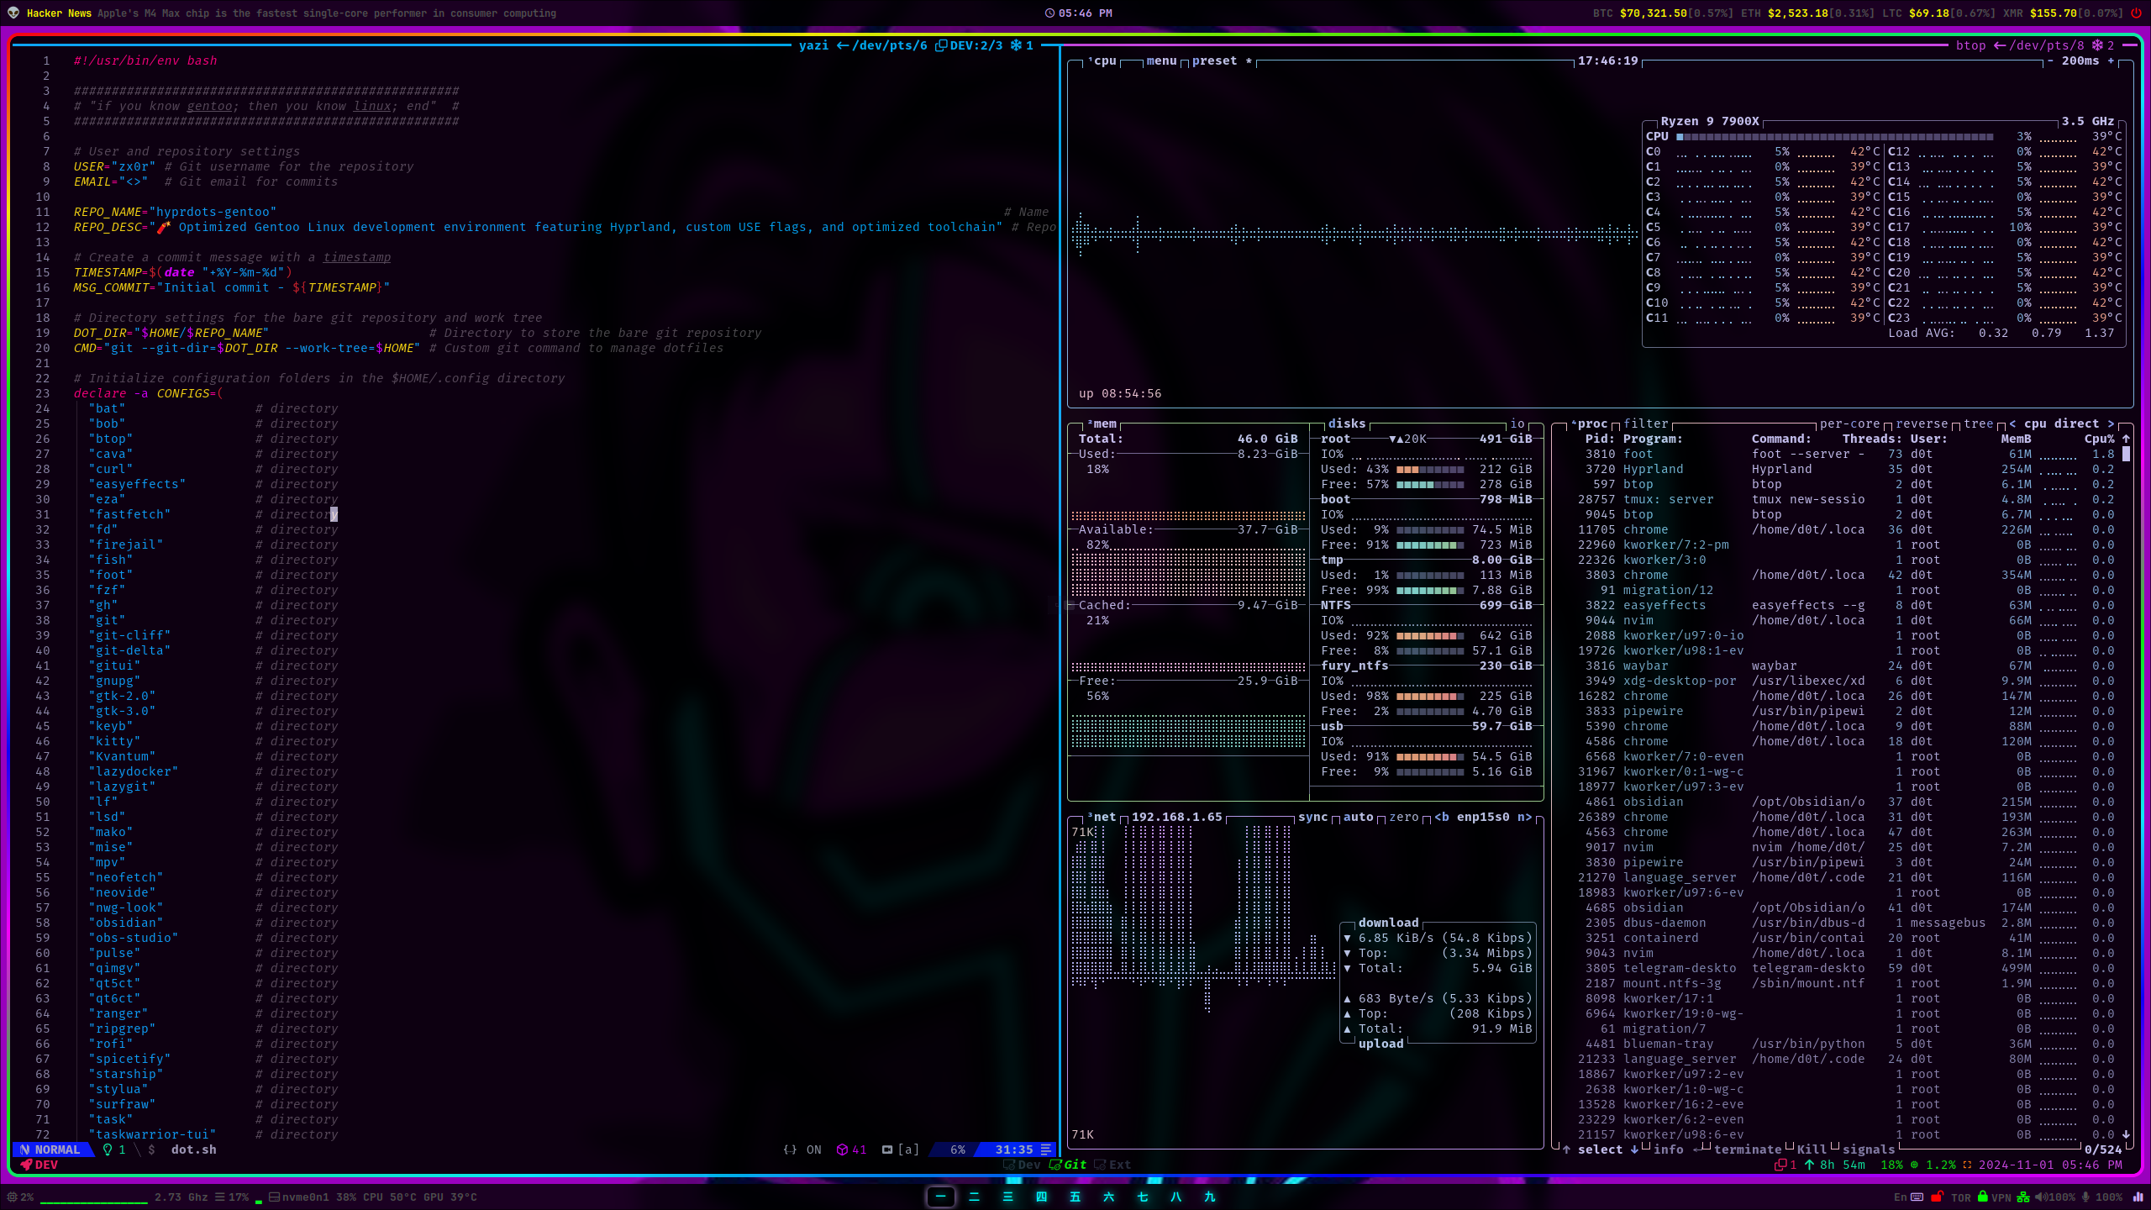This screenshot has width=2151, height=1210.
Task: Click the btop proc list scrollbar handle
Action: point(2126,454)
